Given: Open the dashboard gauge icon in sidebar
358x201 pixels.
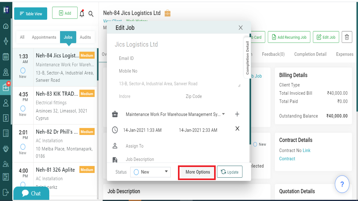Looking at the screenshot, I should pos(6,26).
